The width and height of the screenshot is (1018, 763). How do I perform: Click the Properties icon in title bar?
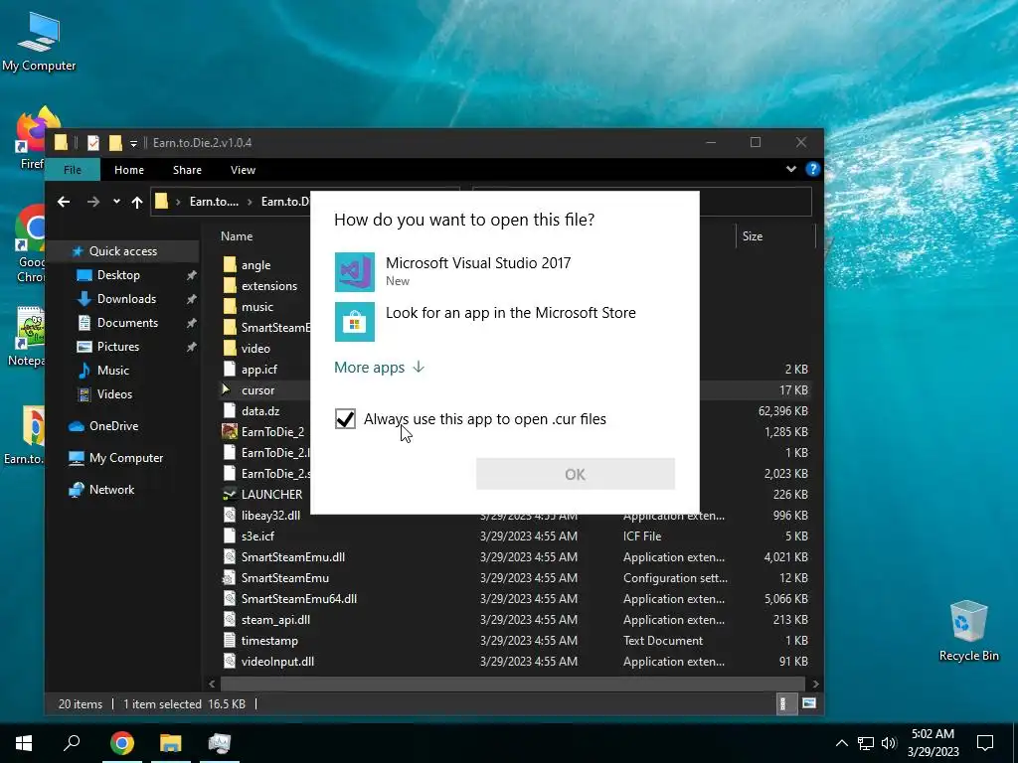pyautogui.click(x=93, y=143)
